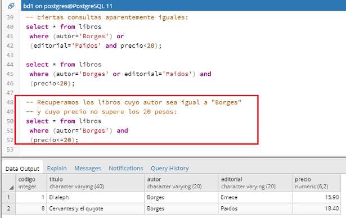
Task: Click the 18.40 price cell
Action: (x=316, y=208)
